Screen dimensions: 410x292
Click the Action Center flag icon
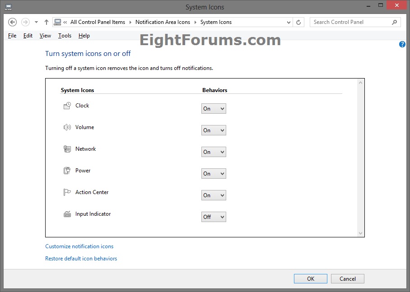67,192
